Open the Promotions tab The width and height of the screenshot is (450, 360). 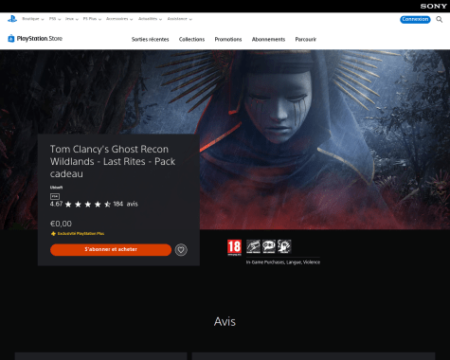(x=228, y=40)
